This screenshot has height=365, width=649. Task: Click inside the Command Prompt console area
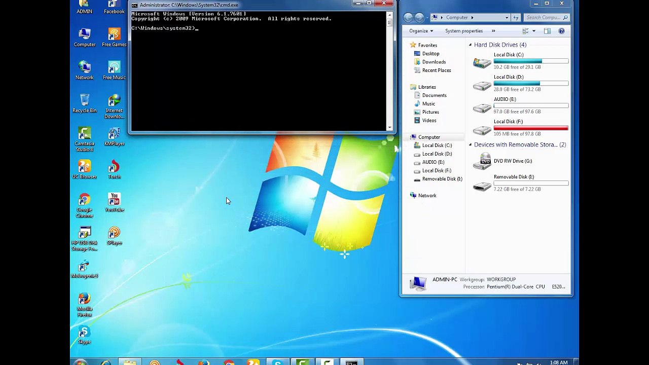(x=259, y=71)
